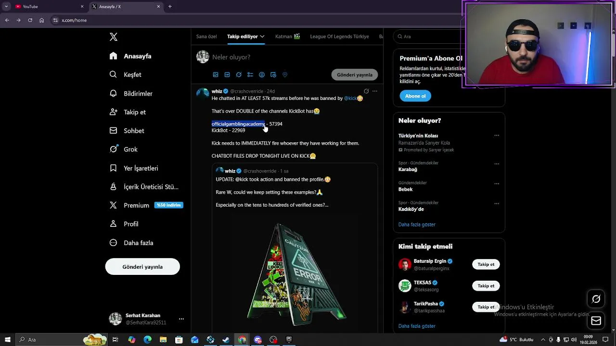Viewport: 616px width, 346px height.
Task: Click the Grok icon in compose toolbar
Action: (x=239, y=74)
